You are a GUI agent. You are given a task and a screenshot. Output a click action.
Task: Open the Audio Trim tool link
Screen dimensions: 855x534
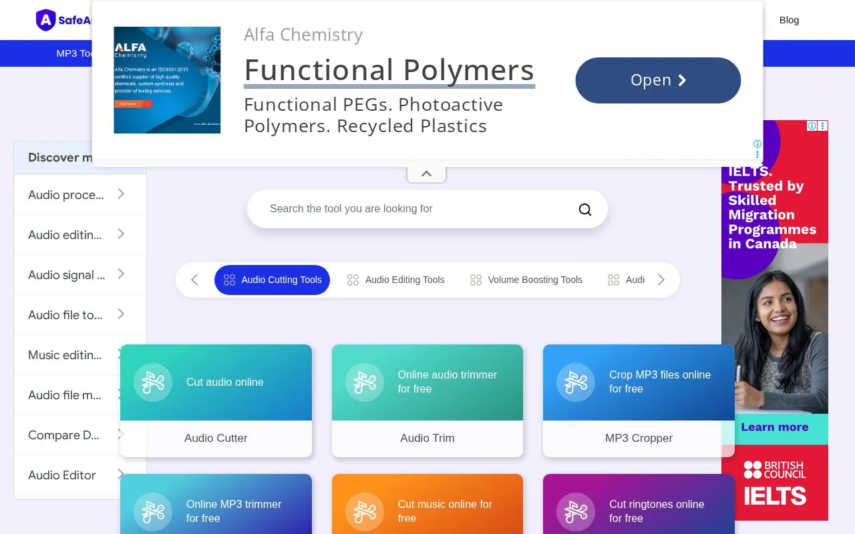(427, 439)
